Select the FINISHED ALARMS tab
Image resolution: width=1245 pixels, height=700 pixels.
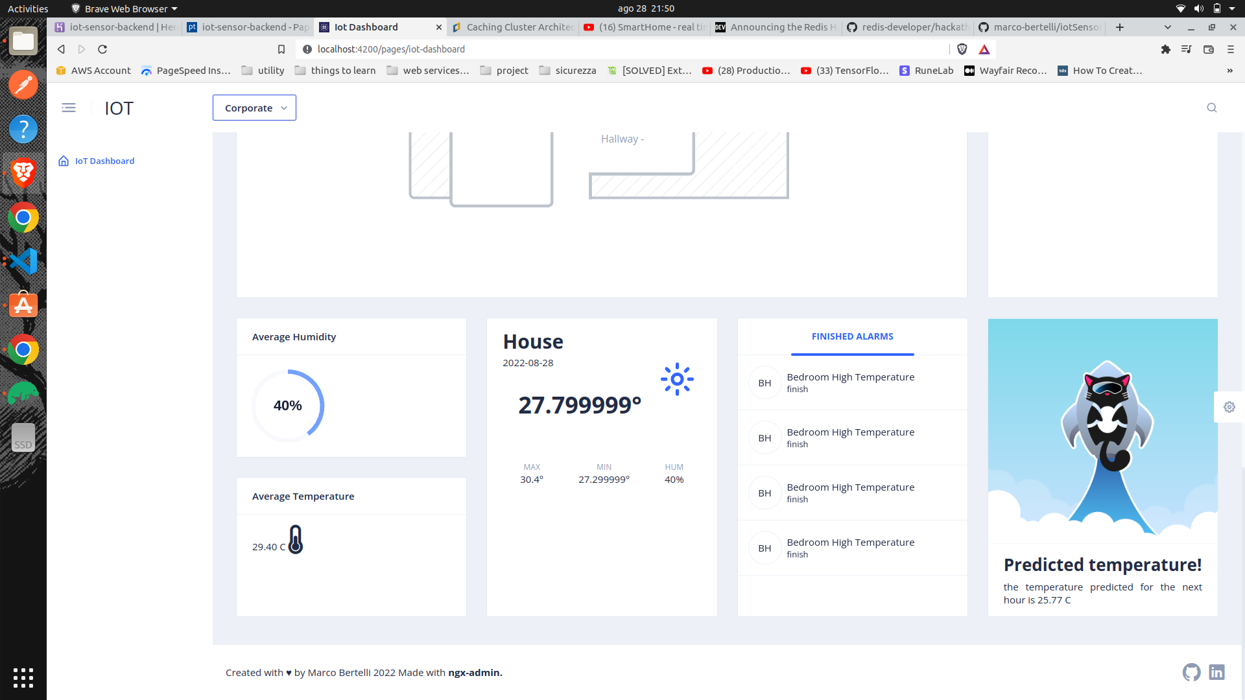[x=852, y=336]
